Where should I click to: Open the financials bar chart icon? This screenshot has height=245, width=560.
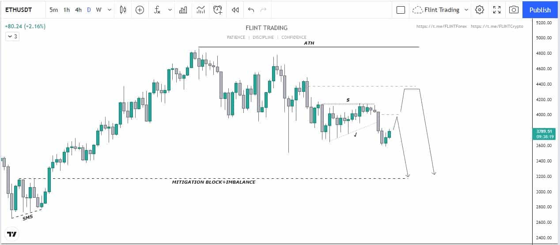183,10
